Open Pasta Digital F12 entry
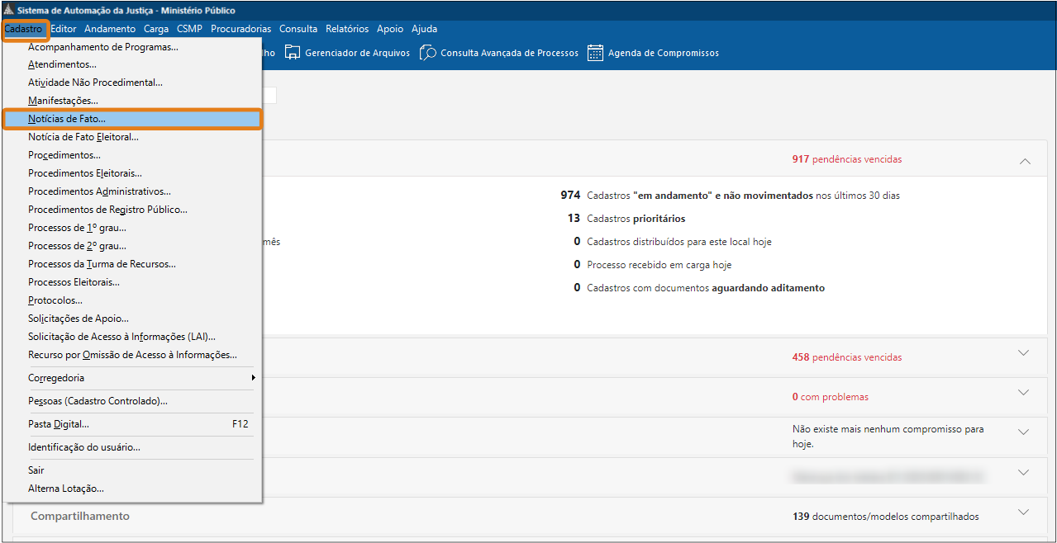The image size is (1057, 543). click(x=132, y=424)
